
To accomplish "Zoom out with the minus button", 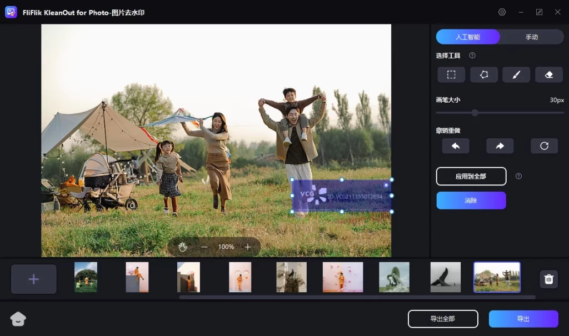I will (x=204, y=247).
